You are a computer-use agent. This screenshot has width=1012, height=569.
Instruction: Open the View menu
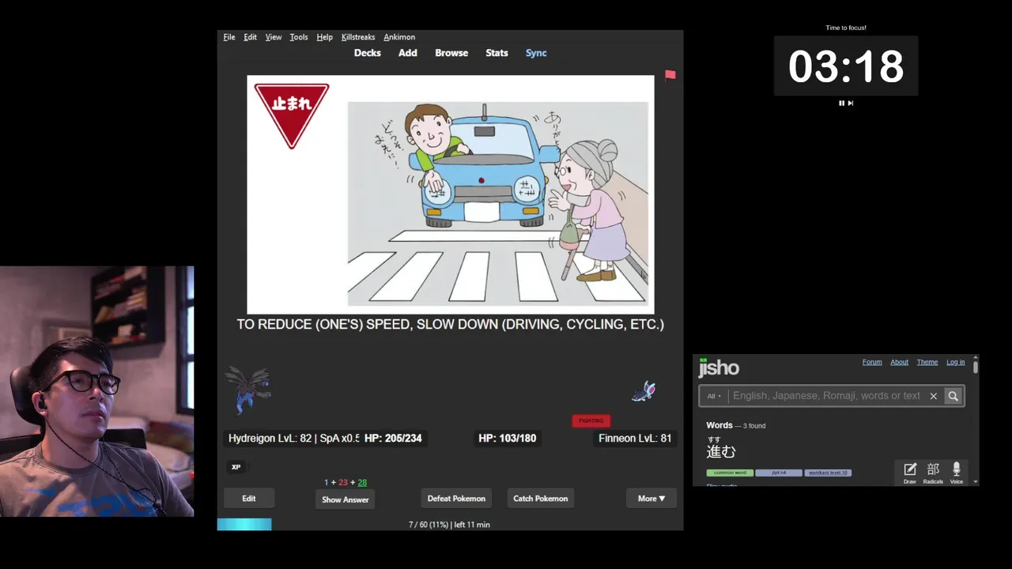pos(274,37)
